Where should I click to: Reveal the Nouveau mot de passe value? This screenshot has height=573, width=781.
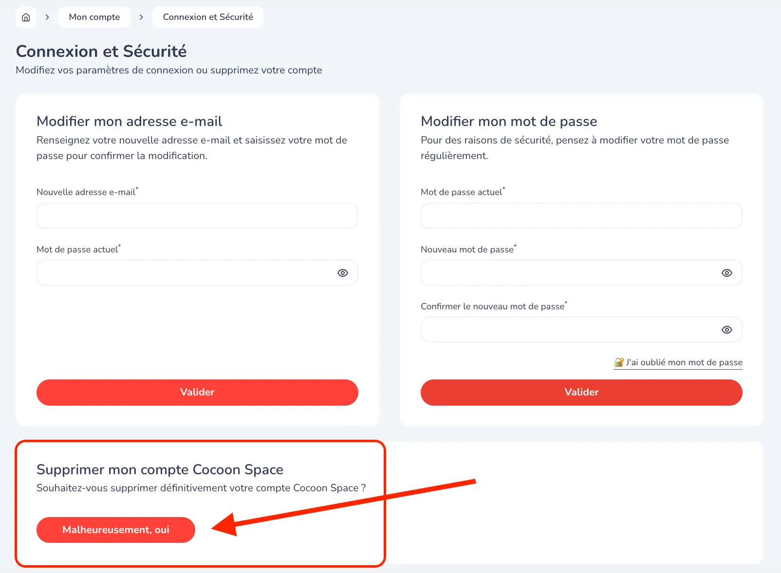point(727,273)
